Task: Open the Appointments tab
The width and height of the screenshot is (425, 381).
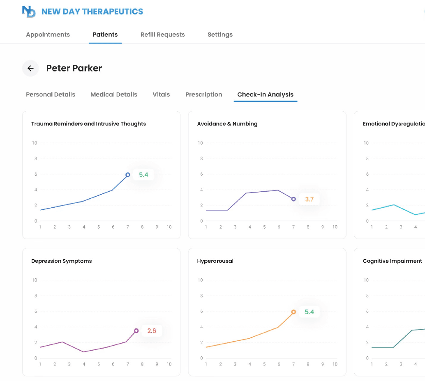Action: click(48, 34)
